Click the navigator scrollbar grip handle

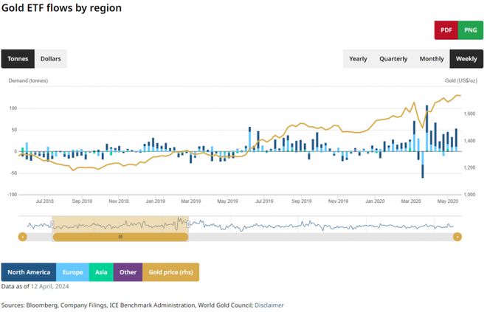[x=120, y=237]
